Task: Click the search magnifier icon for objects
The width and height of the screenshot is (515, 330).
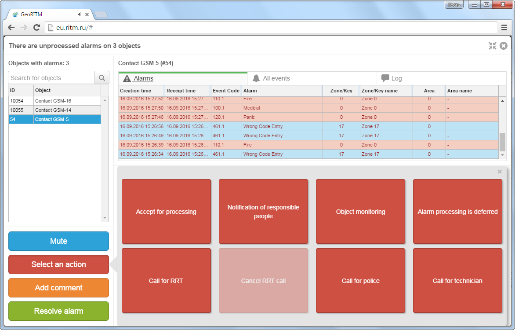Action: [102, 78]
